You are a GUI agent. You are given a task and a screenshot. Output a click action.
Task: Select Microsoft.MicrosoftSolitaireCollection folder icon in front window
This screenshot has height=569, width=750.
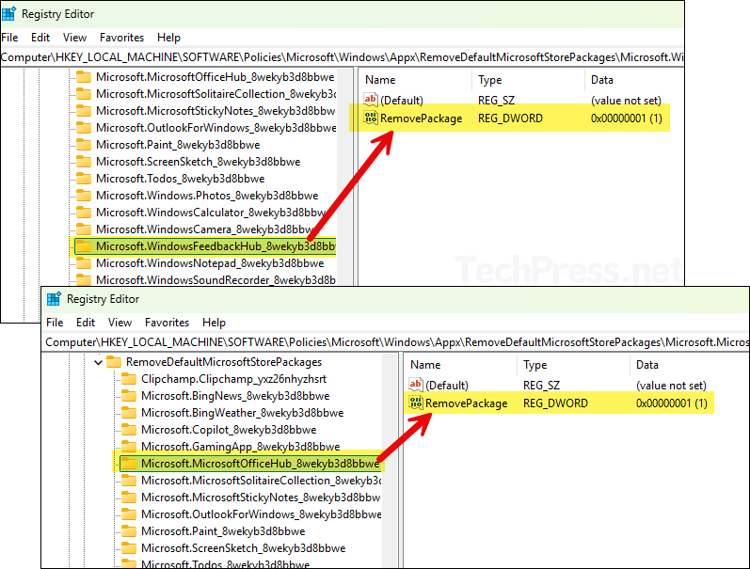[129, 481]
